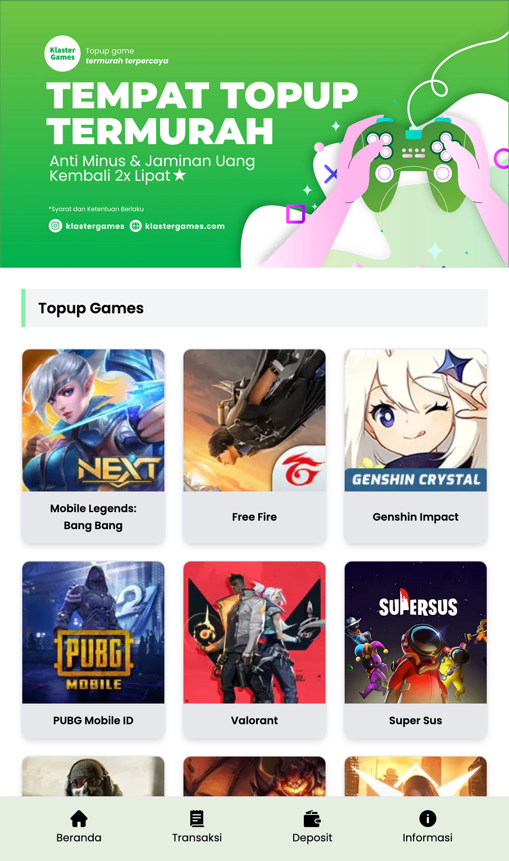Click the PUBG Mobile ID label
Image resolution: width=509 pixels, height=861 pixels.
tap(93, 721)
